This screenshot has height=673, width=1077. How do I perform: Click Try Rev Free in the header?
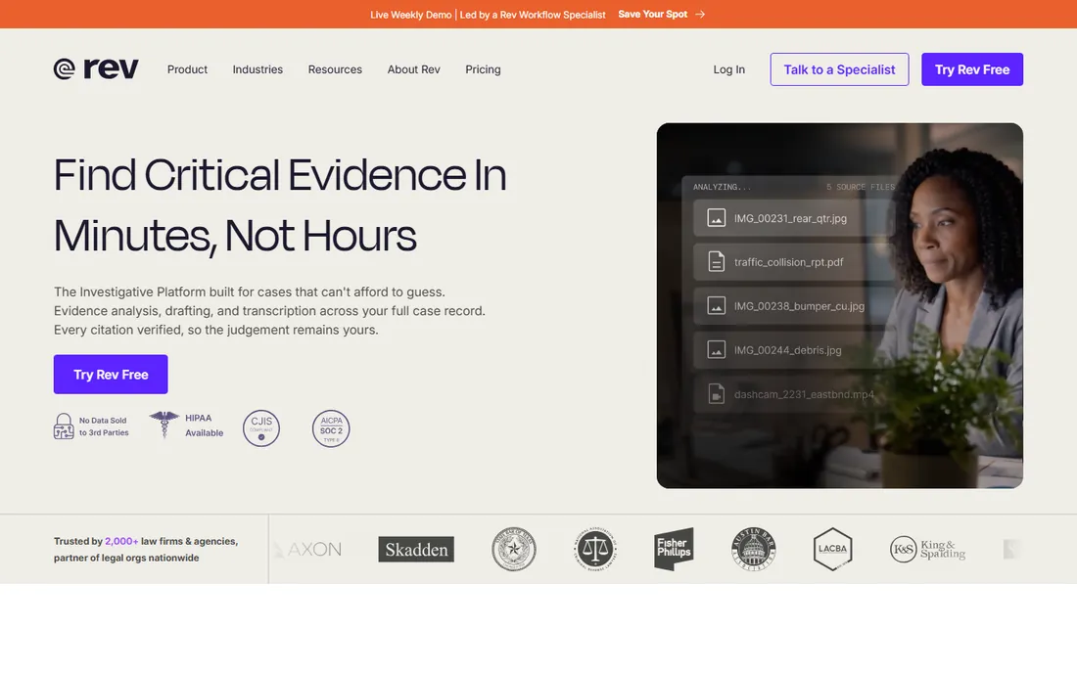(972, 69)
